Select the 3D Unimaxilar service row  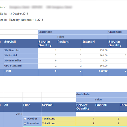(x=21, y=61)
